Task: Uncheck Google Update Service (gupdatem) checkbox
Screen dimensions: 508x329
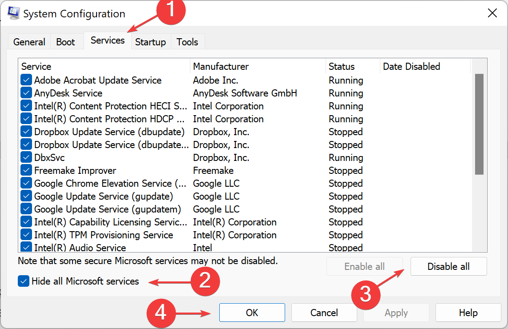Action: [x=26, y=209]
